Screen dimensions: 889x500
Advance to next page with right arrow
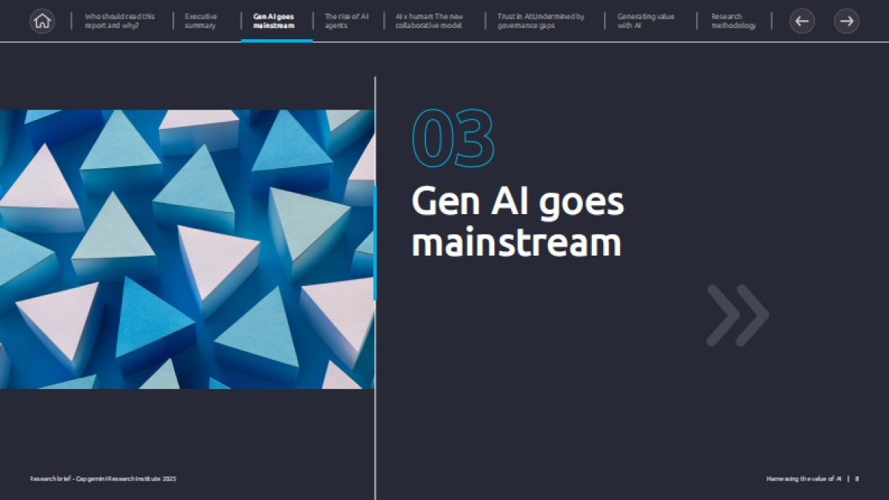tap(846, 21)
